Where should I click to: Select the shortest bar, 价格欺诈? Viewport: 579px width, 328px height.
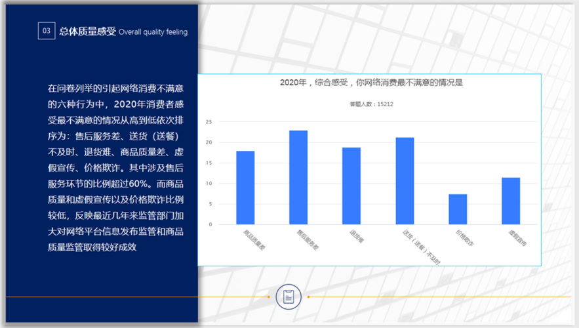[458, 209]
